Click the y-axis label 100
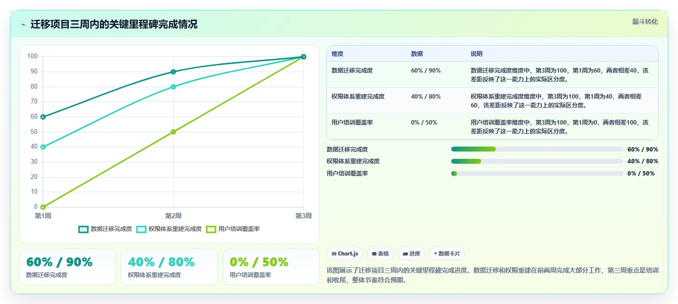Image resolution: width=678 pixels, height=304 pixels. [32, 56]
